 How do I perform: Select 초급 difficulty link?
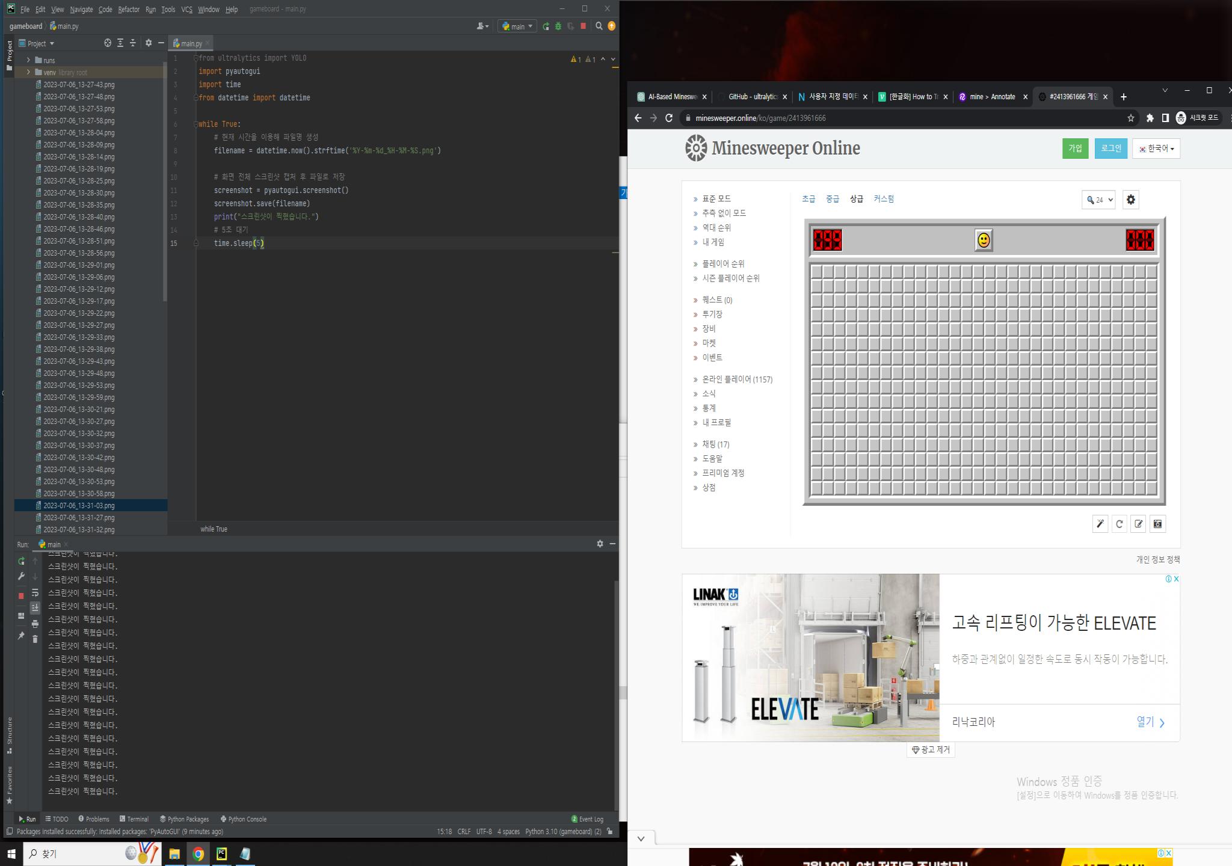808,199
